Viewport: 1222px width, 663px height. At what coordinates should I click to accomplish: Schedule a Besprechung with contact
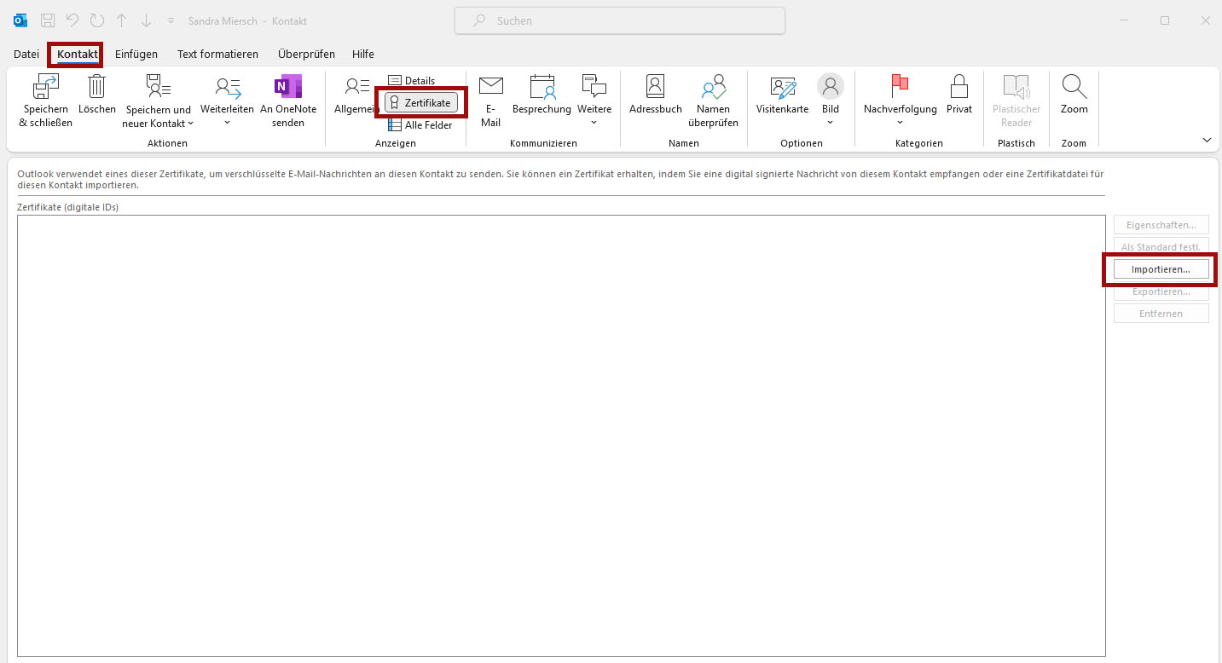coord(542,95)
